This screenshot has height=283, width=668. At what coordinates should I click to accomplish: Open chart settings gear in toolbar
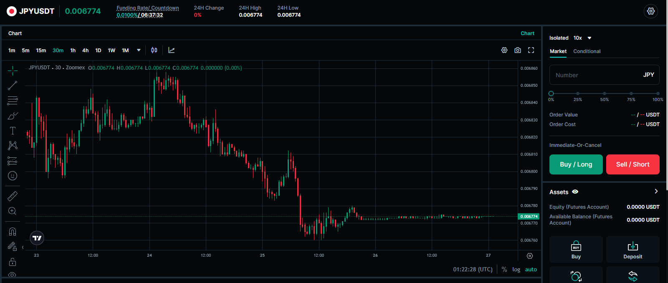(x=504, y=50)
